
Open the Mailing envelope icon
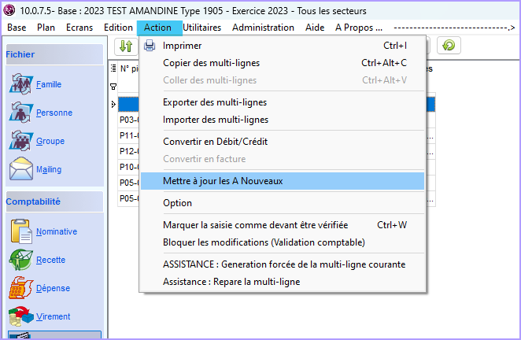click(20, 170)
